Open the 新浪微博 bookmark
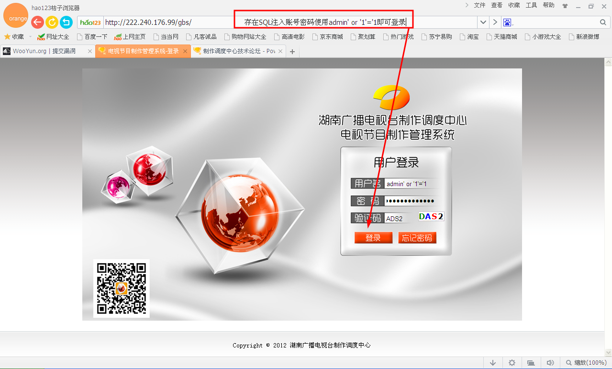The width and height of the screenshot is (612, 369). (583, 36)
